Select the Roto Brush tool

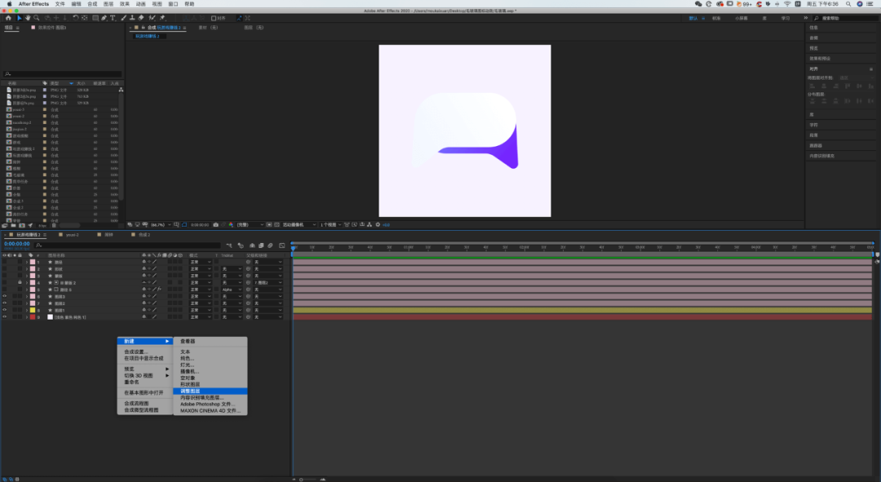pyautogui.click(x=152, y=18)
